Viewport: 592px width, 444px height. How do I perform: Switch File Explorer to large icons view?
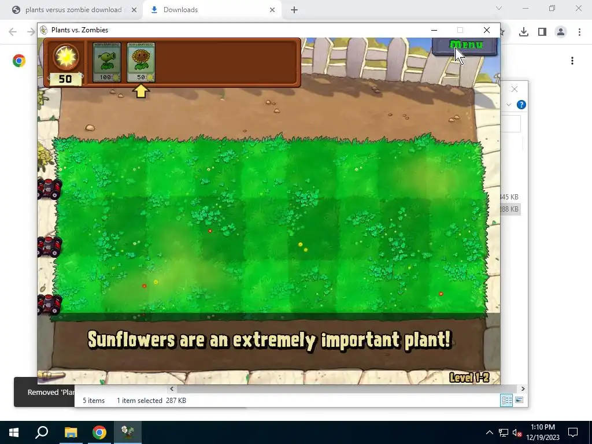520,400
